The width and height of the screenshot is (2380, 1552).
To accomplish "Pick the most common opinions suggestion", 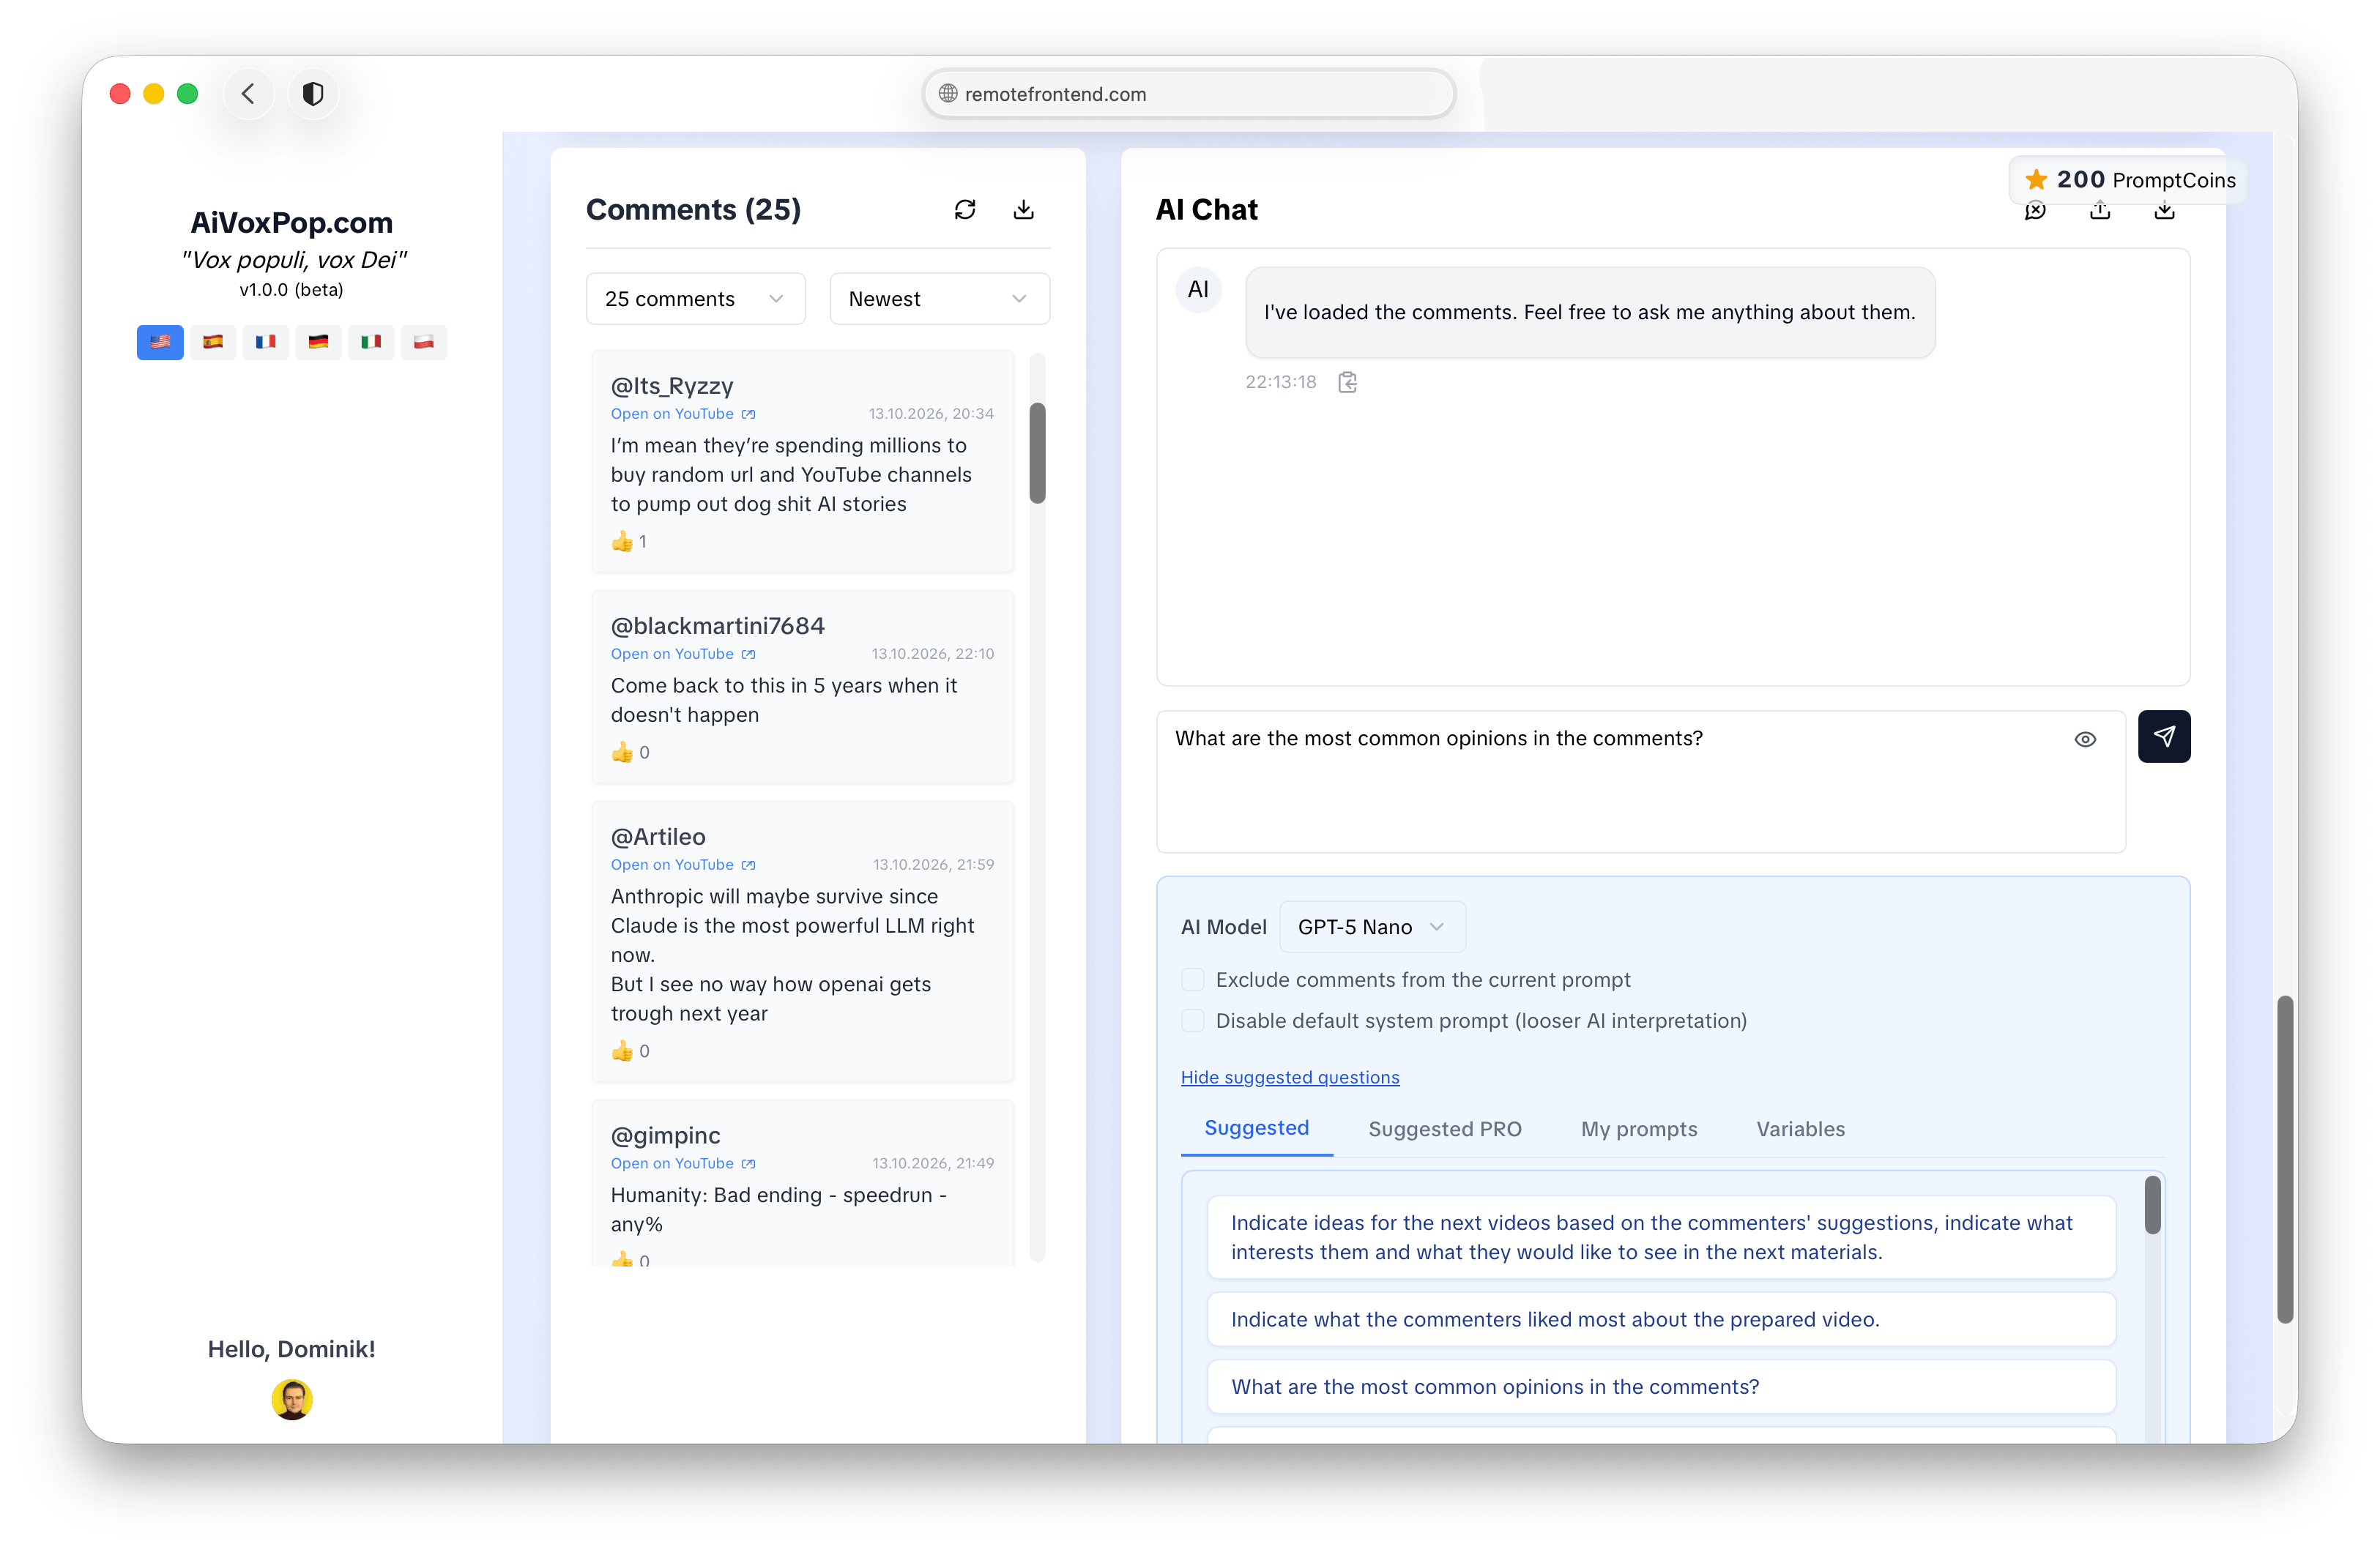I will point(1660,1386).
